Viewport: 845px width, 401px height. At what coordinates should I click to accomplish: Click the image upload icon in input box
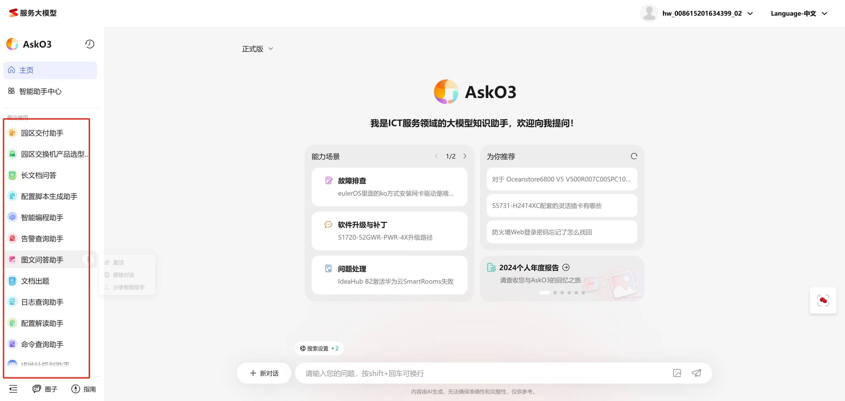677,373
